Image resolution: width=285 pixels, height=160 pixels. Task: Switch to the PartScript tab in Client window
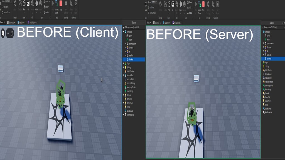tap(21, 23)
